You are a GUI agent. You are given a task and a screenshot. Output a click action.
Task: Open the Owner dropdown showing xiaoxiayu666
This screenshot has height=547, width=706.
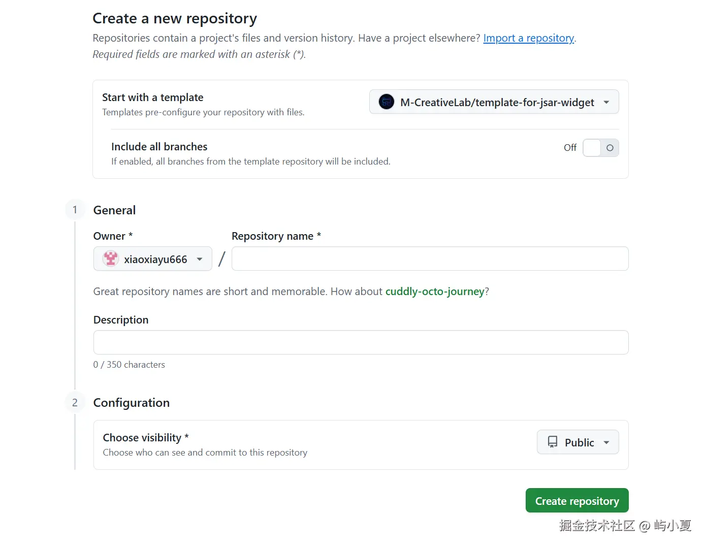pyautogui.click(x=153, y=259)
